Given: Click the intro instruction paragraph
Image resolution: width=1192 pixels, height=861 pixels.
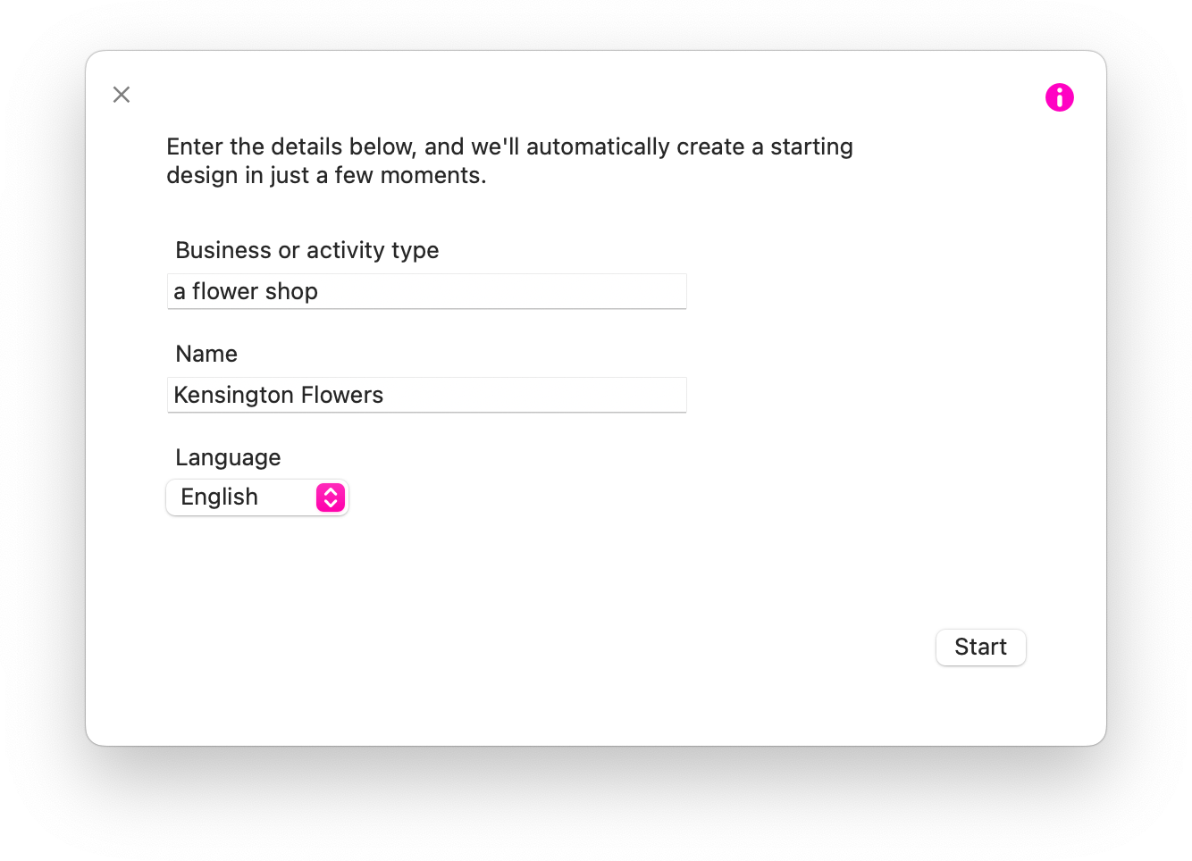Looking at the screenshot, I should [509, 161].
